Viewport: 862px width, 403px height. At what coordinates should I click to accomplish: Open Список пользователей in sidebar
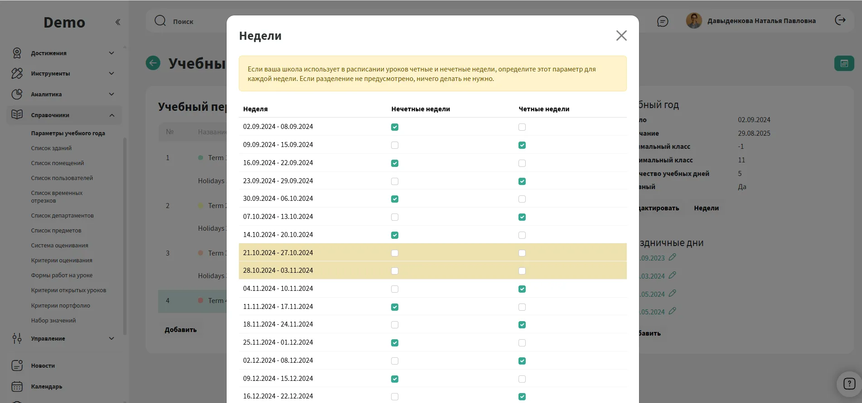[62, 178]
